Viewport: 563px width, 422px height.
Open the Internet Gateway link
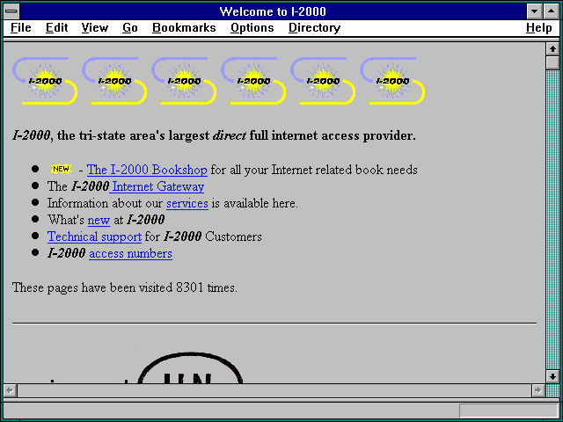[158, 186]
